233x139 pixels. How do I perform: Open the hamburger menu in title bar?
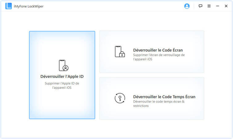click(209, 6)
